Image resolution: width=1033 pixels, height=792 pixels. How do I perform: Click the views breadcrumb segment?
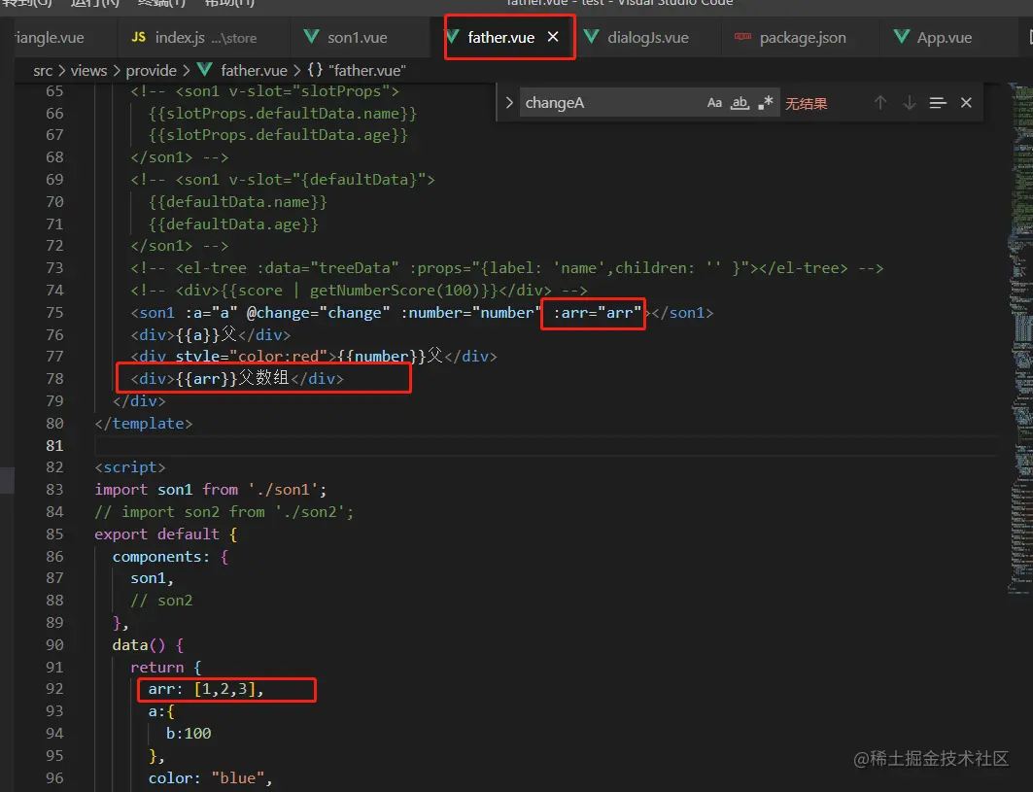tap(89, 71)
